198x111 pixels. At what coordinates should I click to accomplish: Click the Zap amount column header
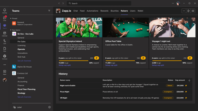180,80
